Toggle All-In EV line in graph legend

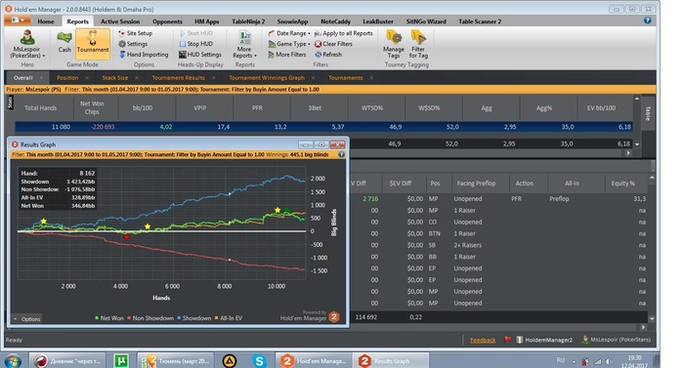coord(228,318)
